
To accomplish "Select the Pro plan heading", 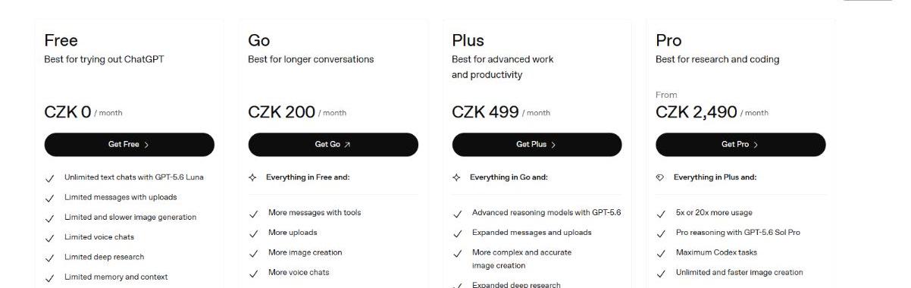I will 668,40.
